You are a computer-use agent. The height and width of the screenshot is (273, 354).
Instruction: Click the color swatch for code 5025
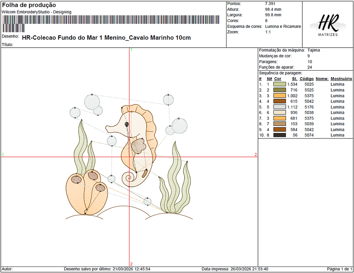280,84
